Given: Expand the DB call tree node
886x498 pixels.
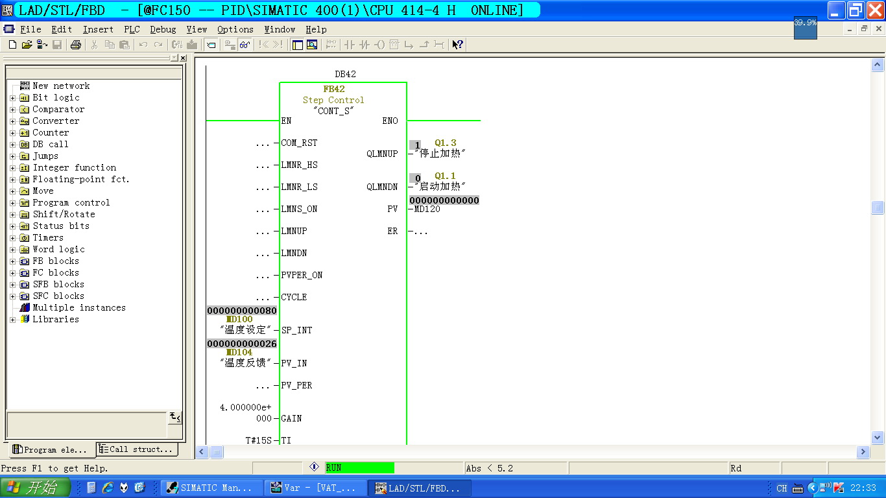Looking at the screenshot, I should click(12, 145).
